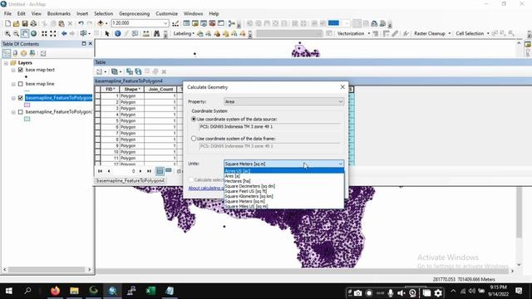Go back to previous extent
This screenshot has height=299, width=532.
64,33
